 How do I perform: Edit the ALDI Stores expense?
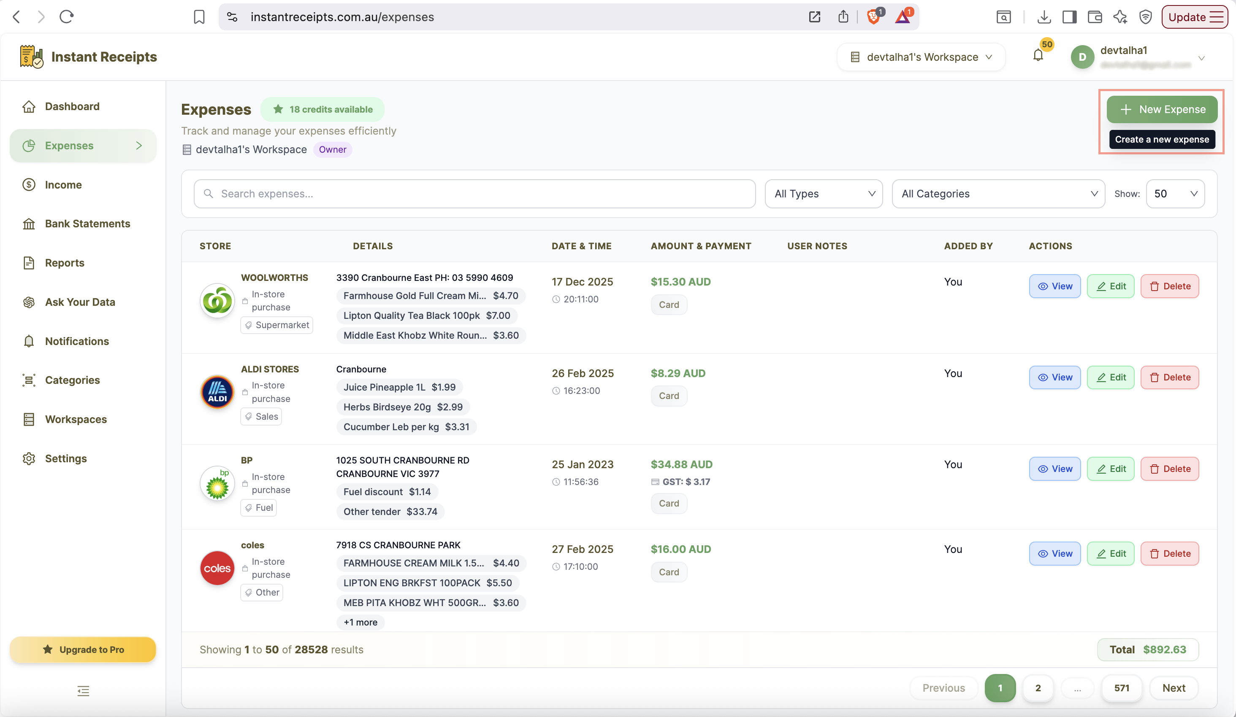(x=1111, y=377)
